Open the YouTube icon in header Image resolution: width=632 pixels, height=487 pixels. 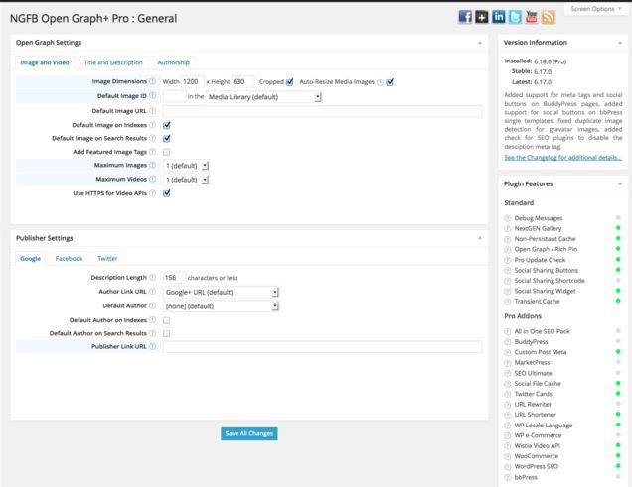point(532,17)
